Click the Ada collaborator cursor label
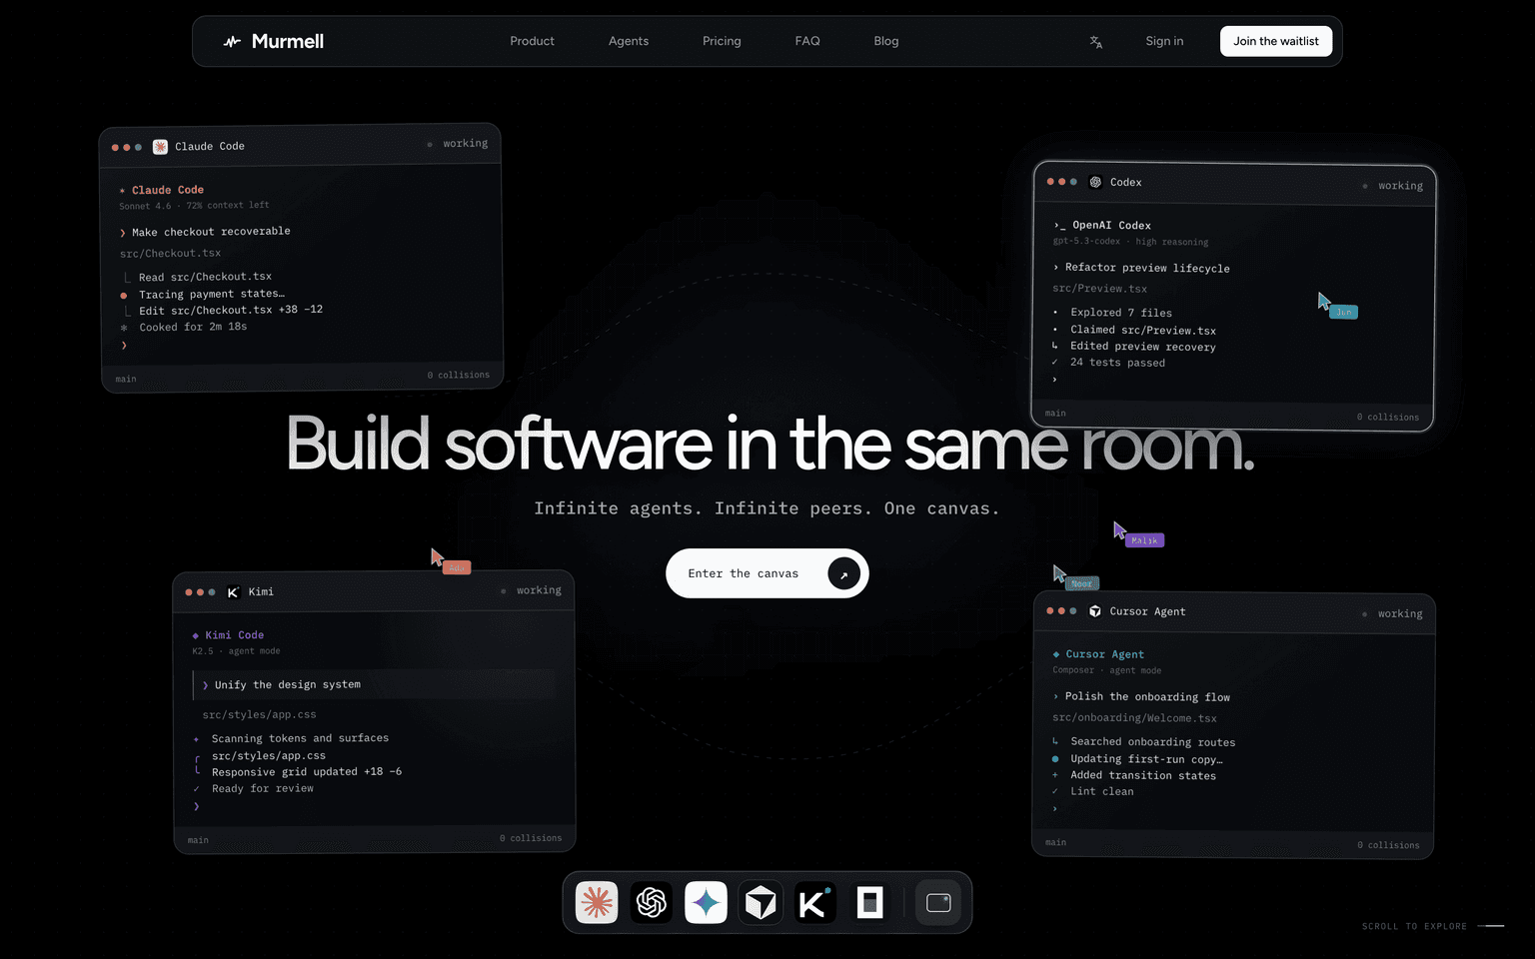This screenshot has width=1535, height=959. tap(457, 567)
